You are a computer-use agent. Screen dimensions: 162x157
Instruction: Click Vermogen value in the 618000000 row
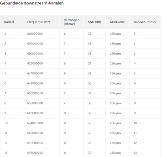pos(65,34)
